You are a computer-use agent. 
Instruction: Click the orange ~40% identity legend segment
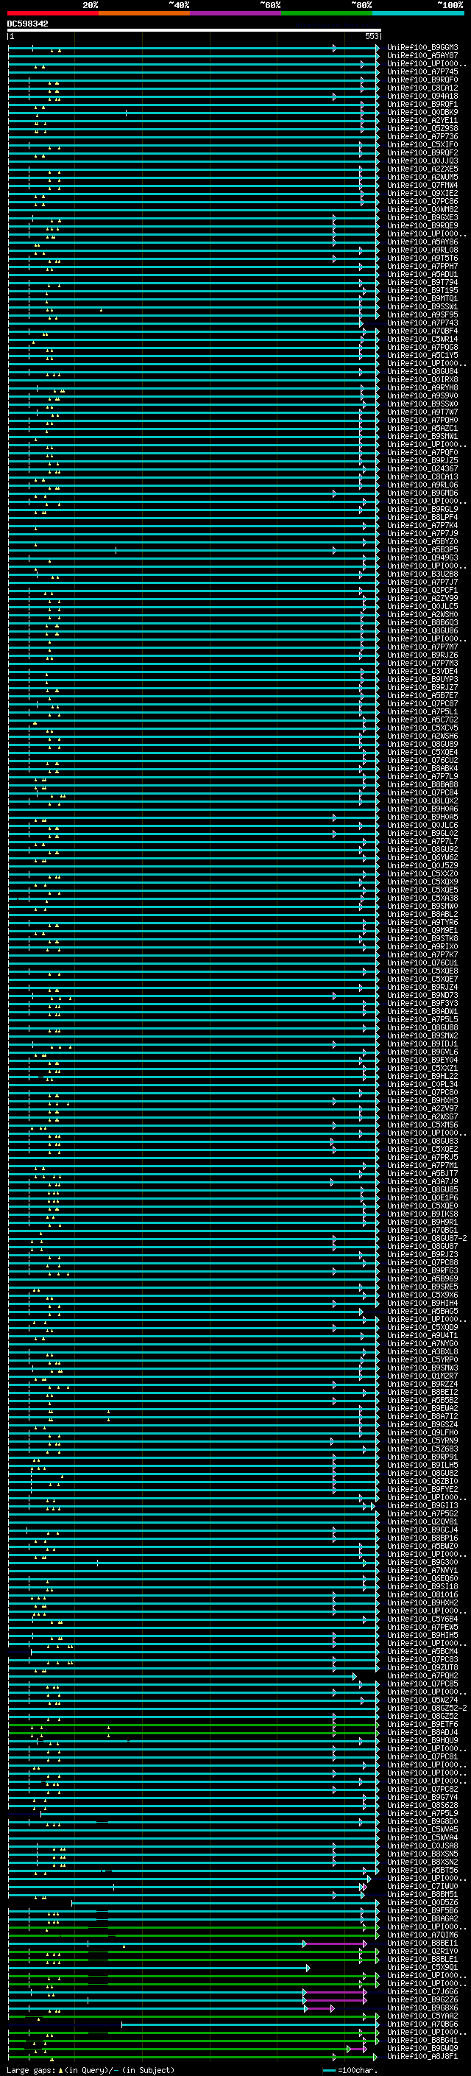[x=144, y=13]
